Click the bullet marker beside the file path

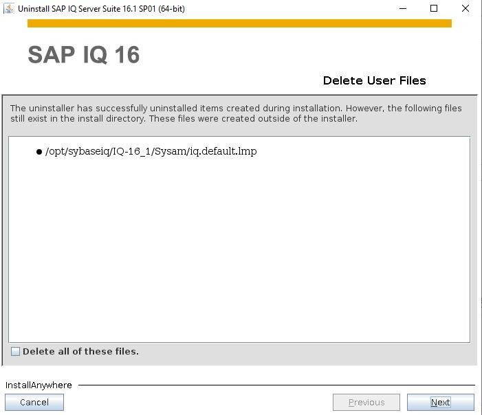pyautogui.click(x=39, y=152)
